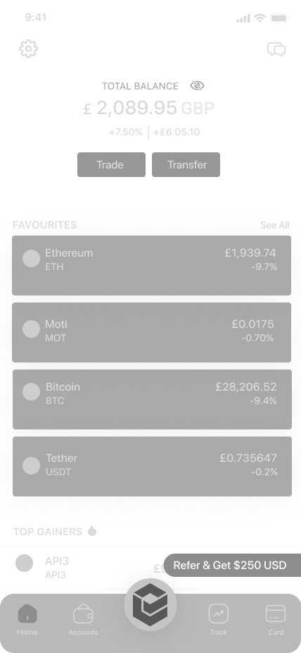Tap the Refer & Get $250 USD banner
Viewport: 301px width, 653px height.
click(232, 565)
